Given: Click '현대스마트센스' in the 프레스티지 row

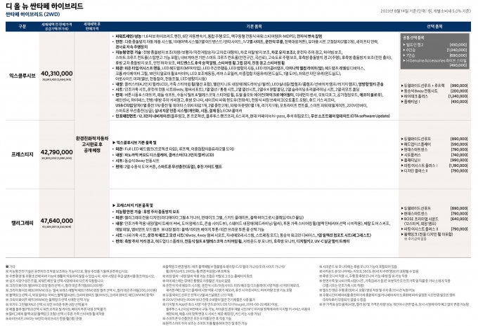Looking at the screenshot, I should point(414,149).
